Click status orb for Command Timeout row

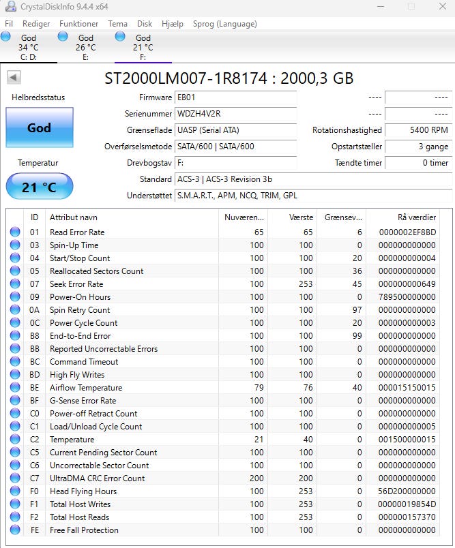(15, 361)
